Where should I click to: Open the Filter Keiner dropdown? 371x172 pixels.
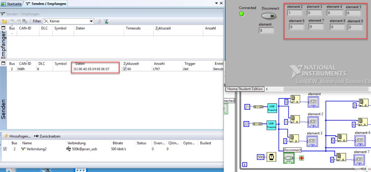coord(68,21)
